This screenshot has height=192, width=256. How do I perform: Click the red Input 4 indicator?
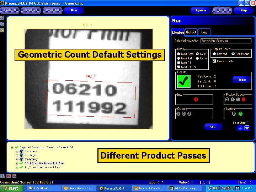[196, 100]
